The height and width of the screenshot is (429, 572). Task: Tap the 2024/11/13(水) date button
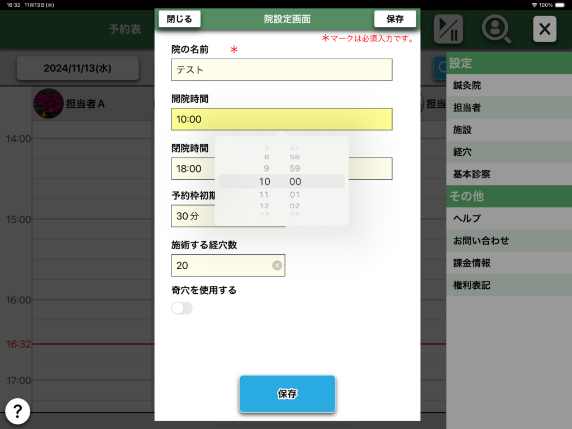click(x=77, y=68)
